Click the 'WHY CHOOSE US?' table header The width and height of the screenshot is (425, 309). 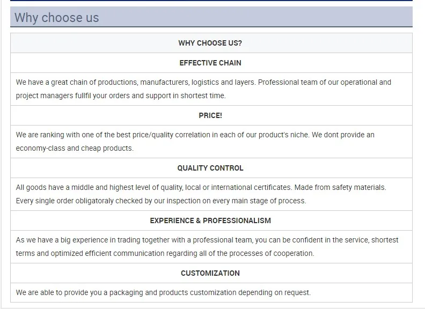(x=210, y=43)
